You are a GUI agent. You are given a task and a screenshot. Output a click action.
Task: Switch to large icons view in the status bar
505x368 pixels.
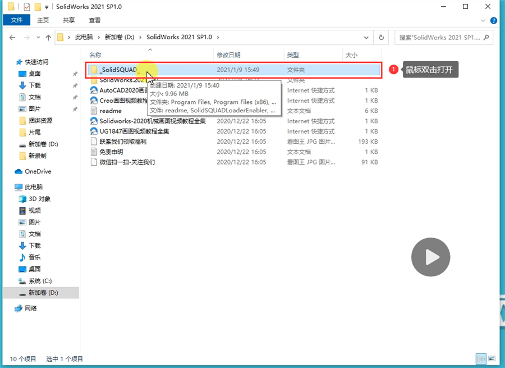[x=492, y=358]
